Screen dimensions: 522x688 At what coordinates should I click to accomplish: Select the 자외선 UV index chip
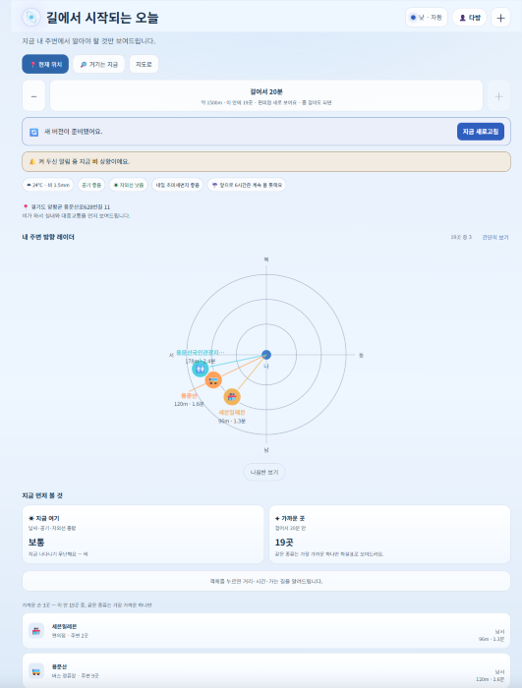pos(128,185)
